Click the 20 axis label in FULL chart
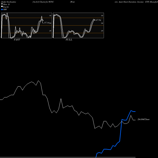158x158 pixels. click(x=102, y=31)
